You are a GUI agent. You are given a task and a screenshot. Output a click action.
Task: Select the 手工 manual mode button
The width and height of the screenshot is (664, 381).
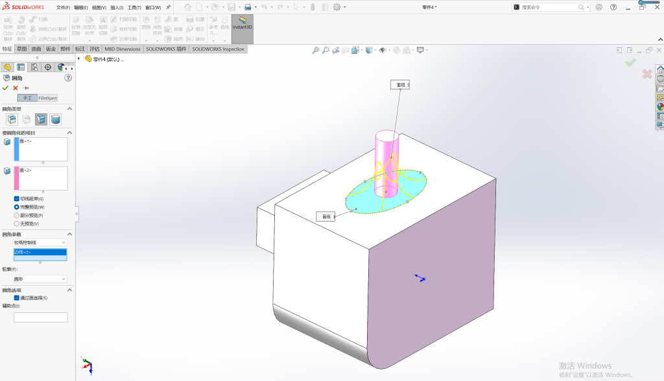coord(27,98)
